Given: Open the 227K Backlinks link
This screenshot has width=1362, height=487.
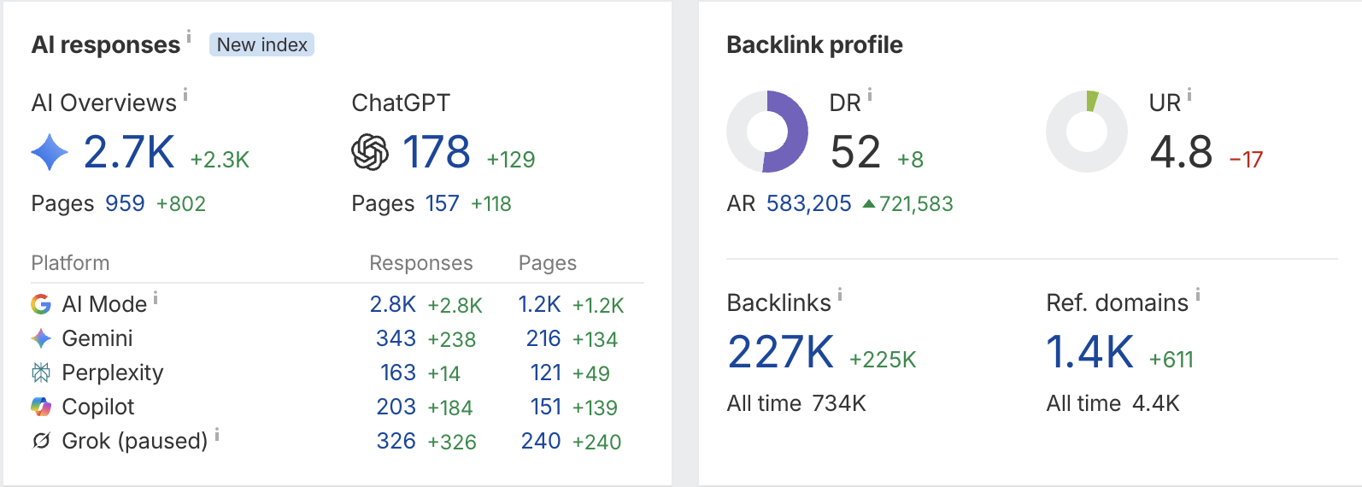Looking at the screenshot, I should click(781, 352).
